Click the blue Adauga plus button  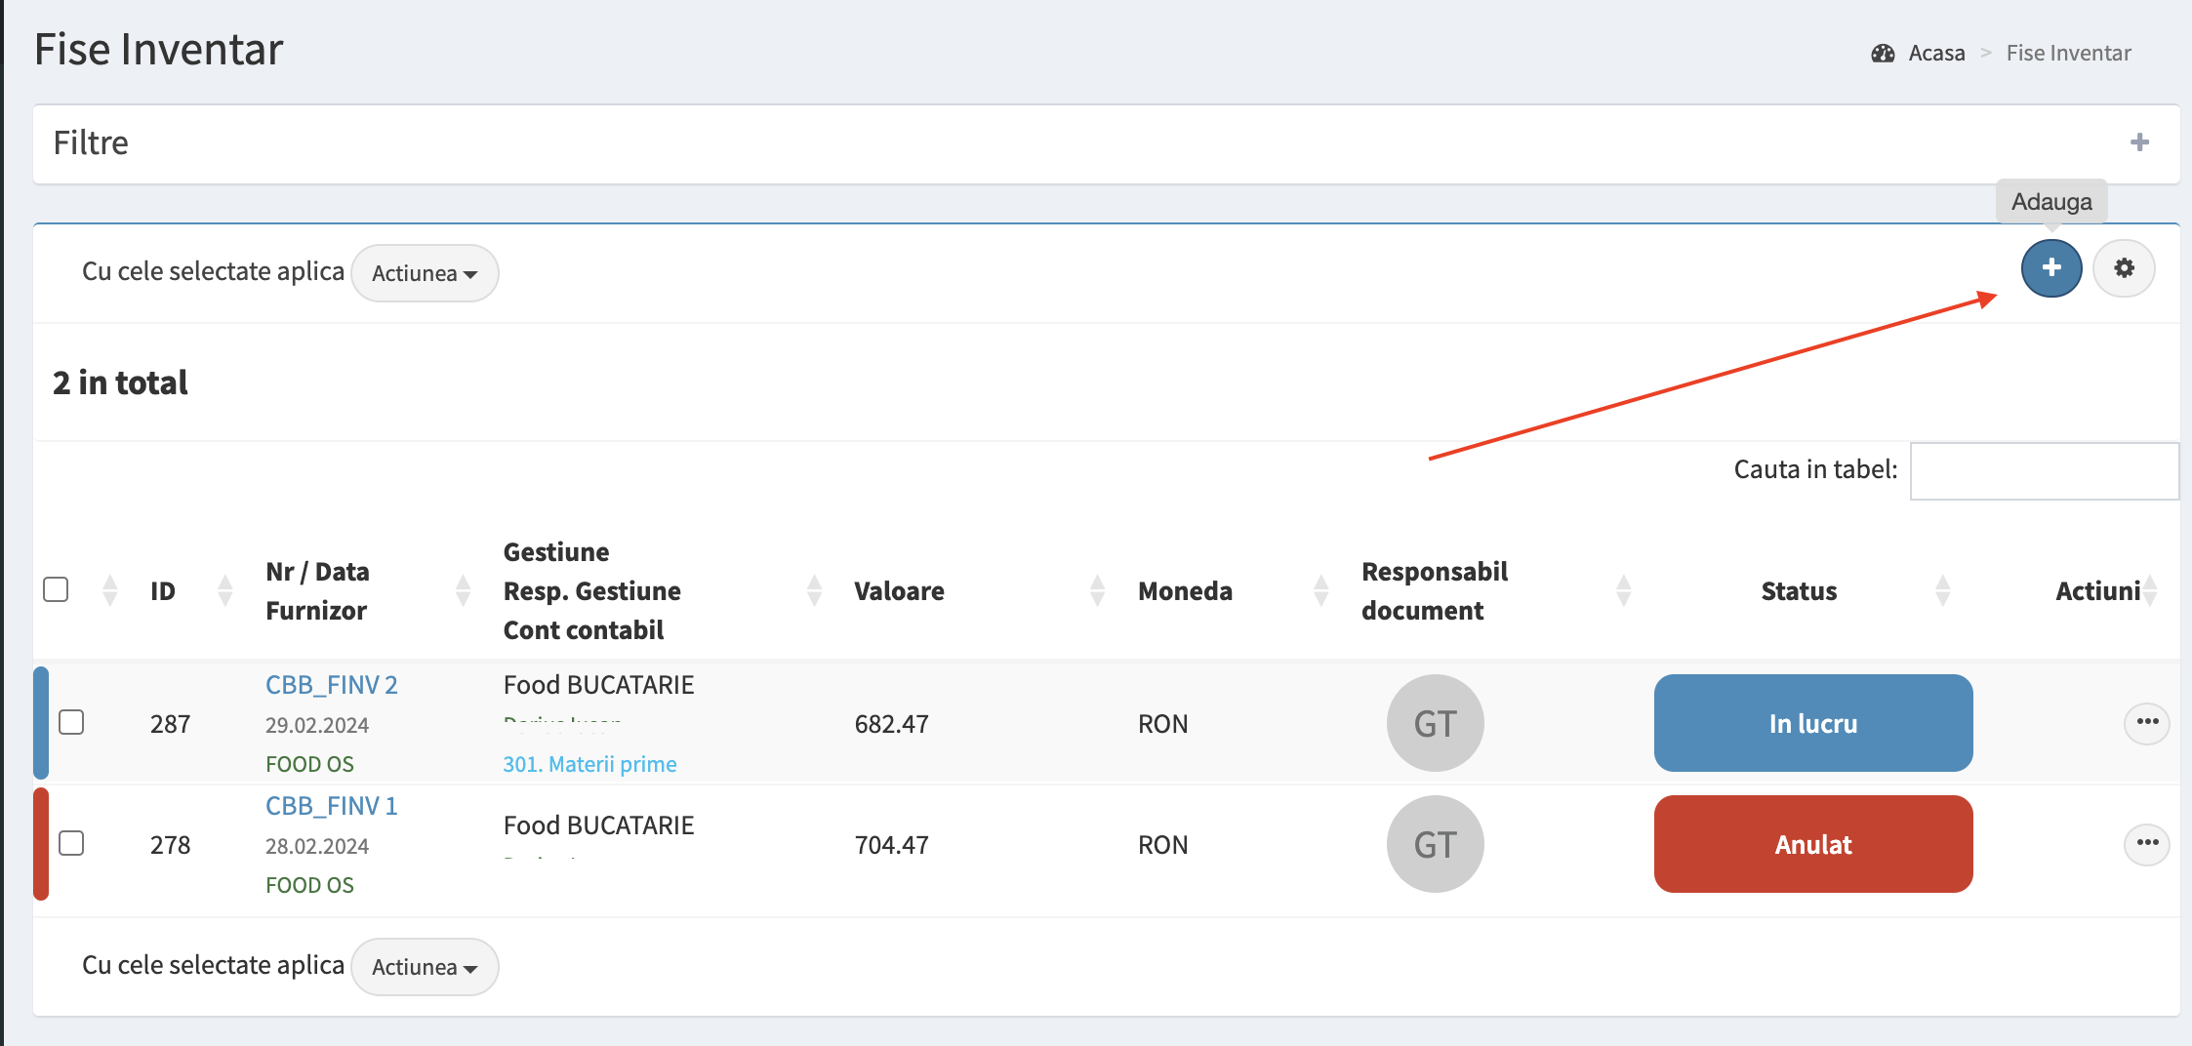click(x=2051, y=268)
